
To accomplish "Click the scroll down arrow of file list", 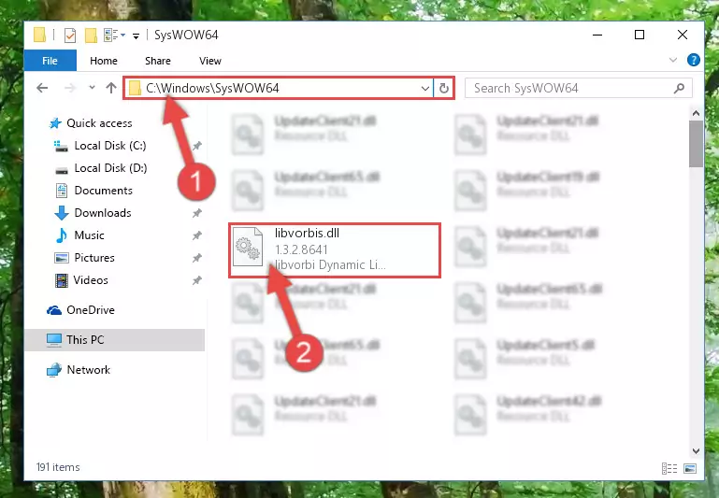I will (x=696, y=450).
